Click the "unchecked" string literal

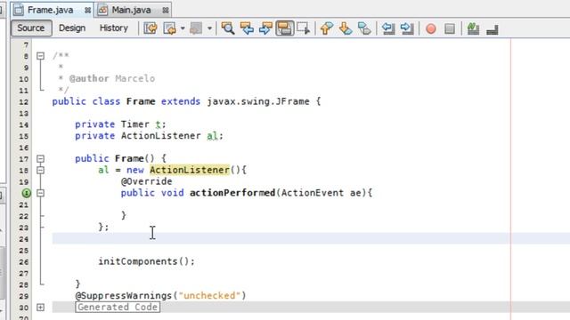tap(209, 296)
